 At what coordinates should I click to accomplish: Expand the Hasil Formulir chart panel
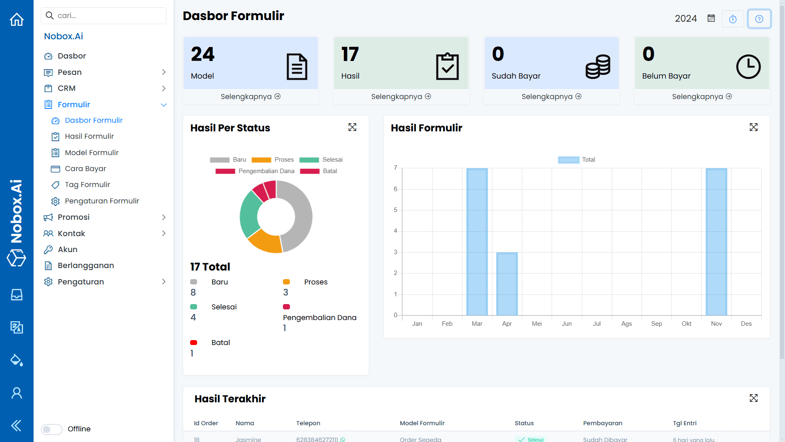click(754, 127)
